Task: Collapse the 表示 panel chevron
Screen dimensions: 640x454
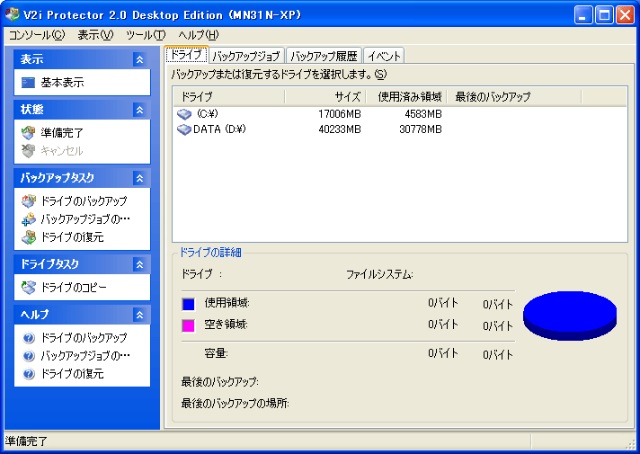Action: pyautogui.click(x=139, y=59)
